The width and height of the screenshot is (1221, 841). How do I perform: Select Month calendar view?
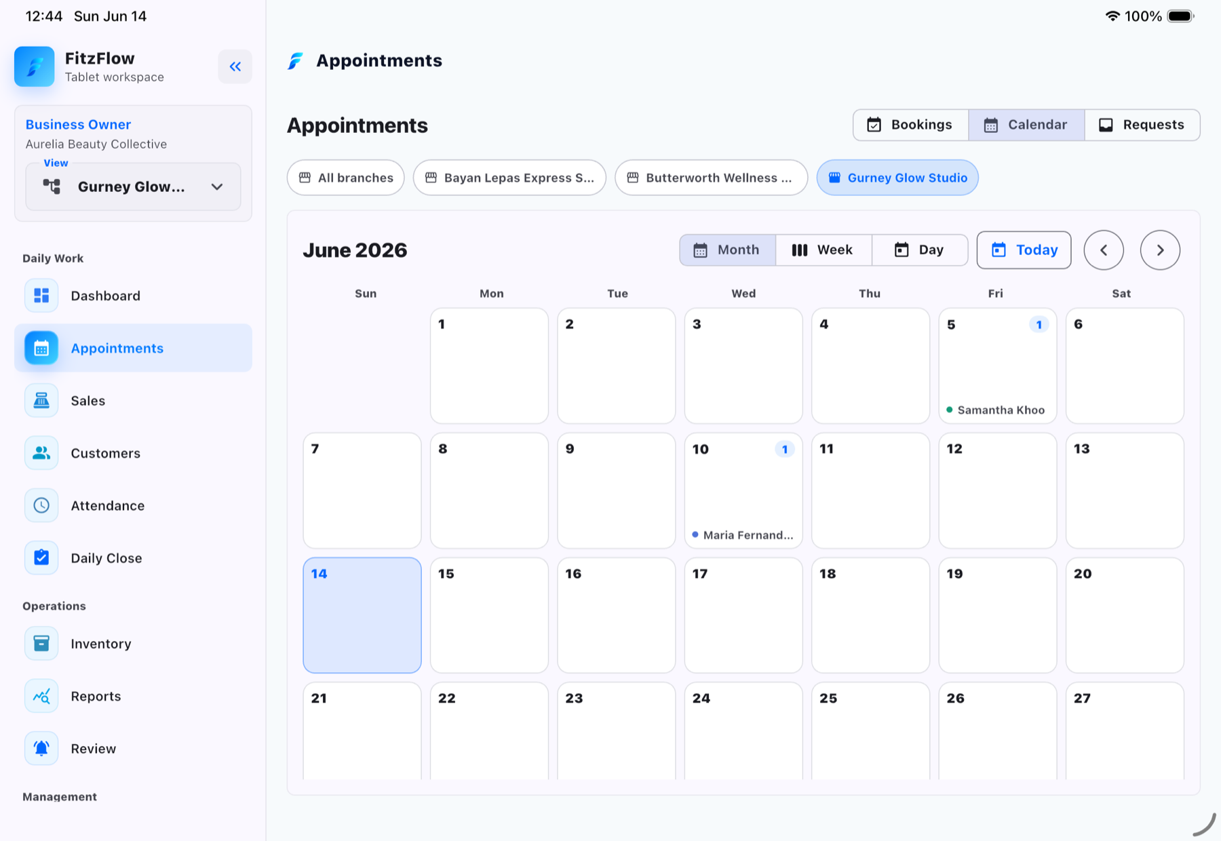[728, 250]
